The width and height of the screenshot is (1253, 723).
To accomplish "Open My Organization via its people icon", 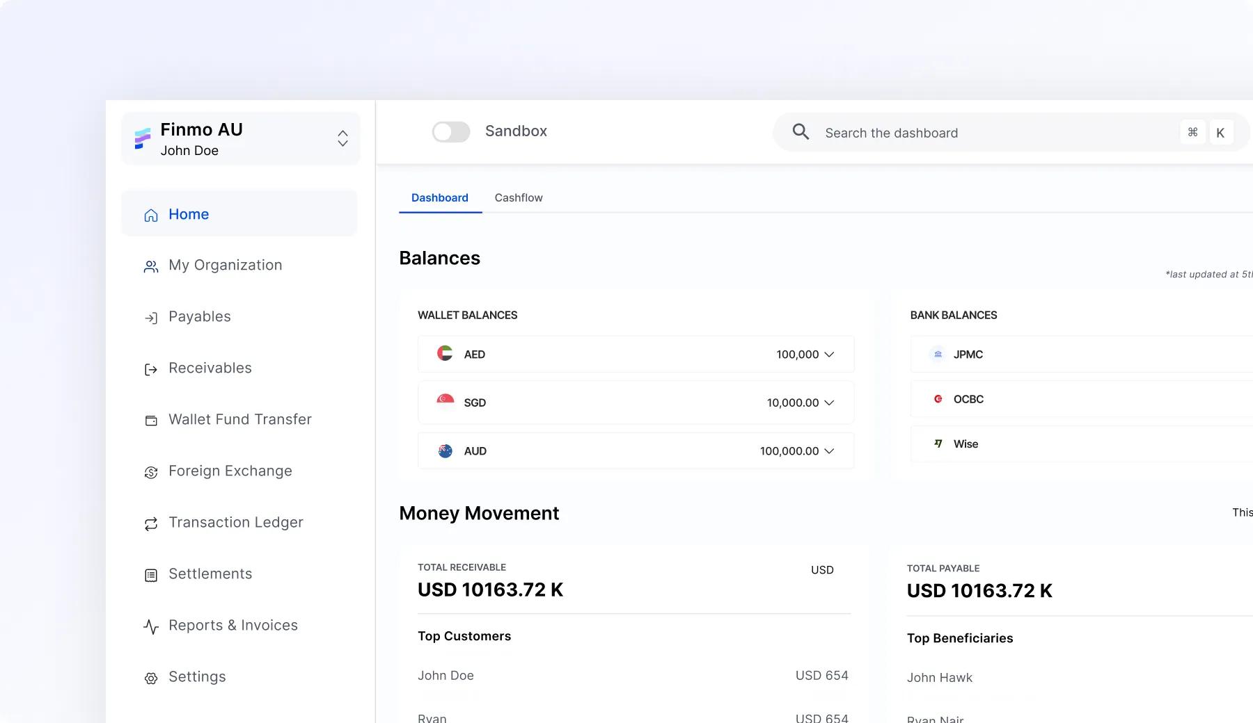I will click(150, 266).
